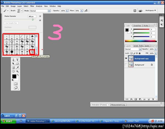Pick the curved stroke brush 112
Viewport: 165px width, 129px height.
click(22, 37)
